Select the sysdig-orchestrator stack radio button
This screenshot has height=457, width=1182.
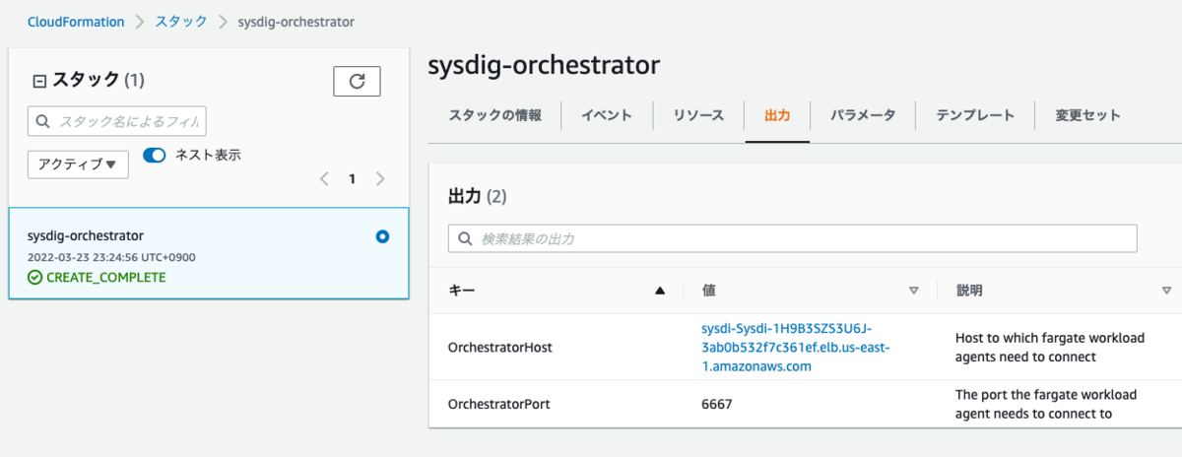pyautogui.click(x=382, y=236)
